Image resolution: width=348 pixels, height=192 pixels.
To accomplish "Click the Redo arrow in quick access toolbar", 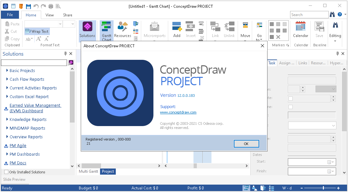I will tap(43, 6).
